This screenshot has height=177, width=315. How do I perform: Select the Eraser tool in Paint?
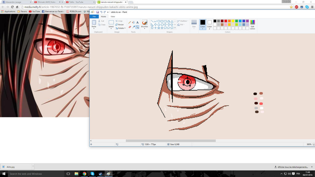(x=130, y=27)
